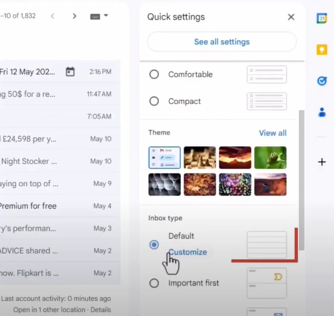Screen dimensions: 334x316
Task: Open the input tools keyboard icon
Action: (x=95, y=16)
